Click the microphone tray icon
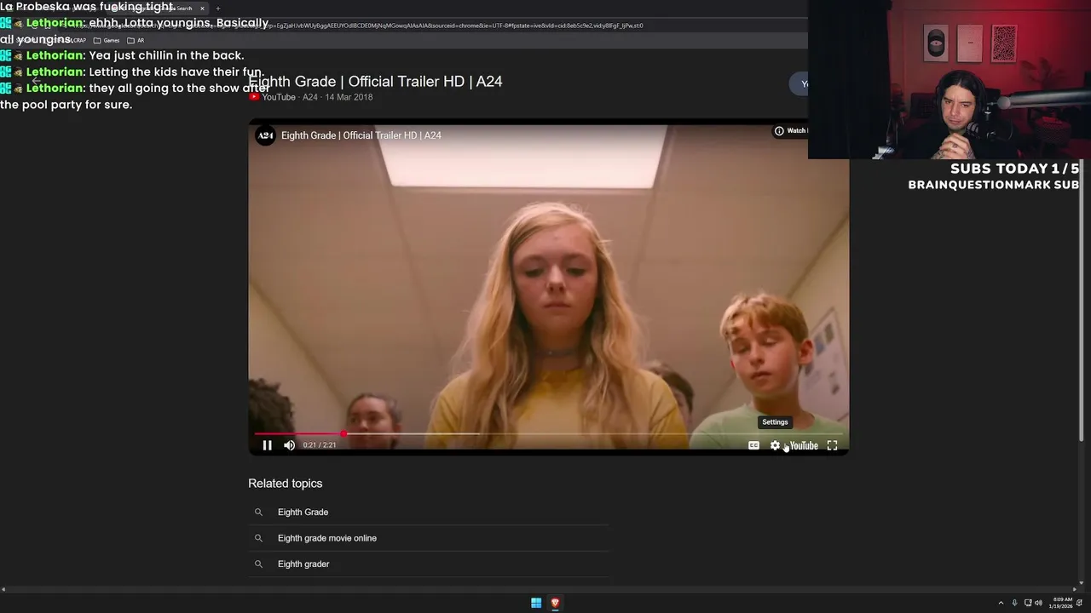 coord(1014,603)
